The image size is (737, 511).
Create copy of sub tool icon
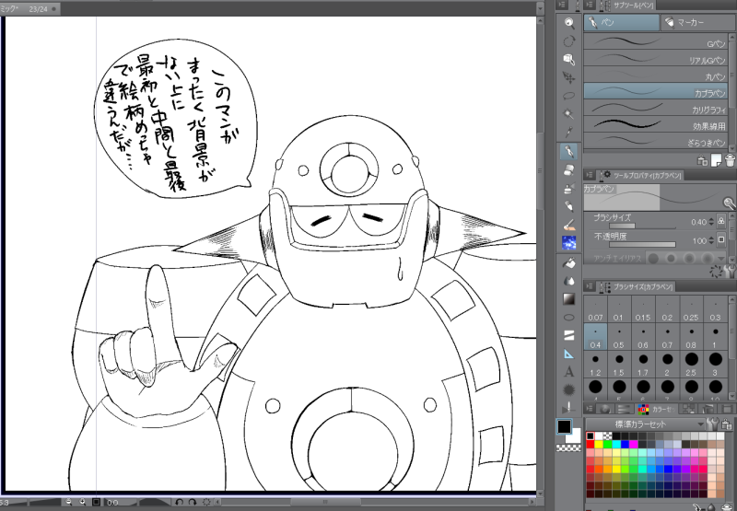(x=716, y=160)
